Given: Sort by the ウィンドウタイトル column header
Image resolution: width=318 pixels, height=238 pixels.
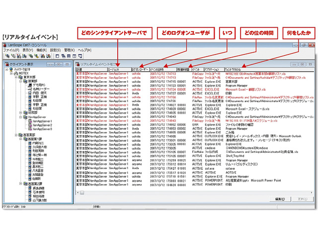Looking at the screenshot, I should (x=269, y=69).
